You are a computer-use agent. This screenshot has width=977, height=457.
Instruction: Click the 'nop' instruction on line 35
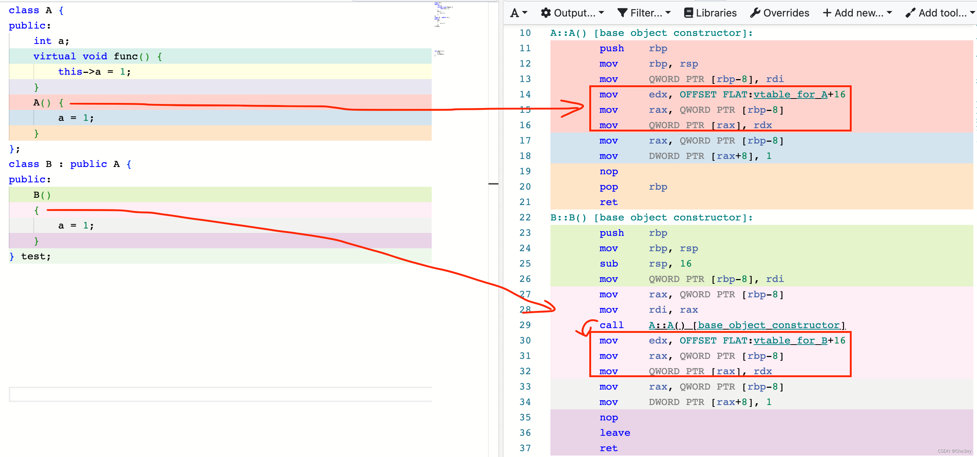(609, 417)
